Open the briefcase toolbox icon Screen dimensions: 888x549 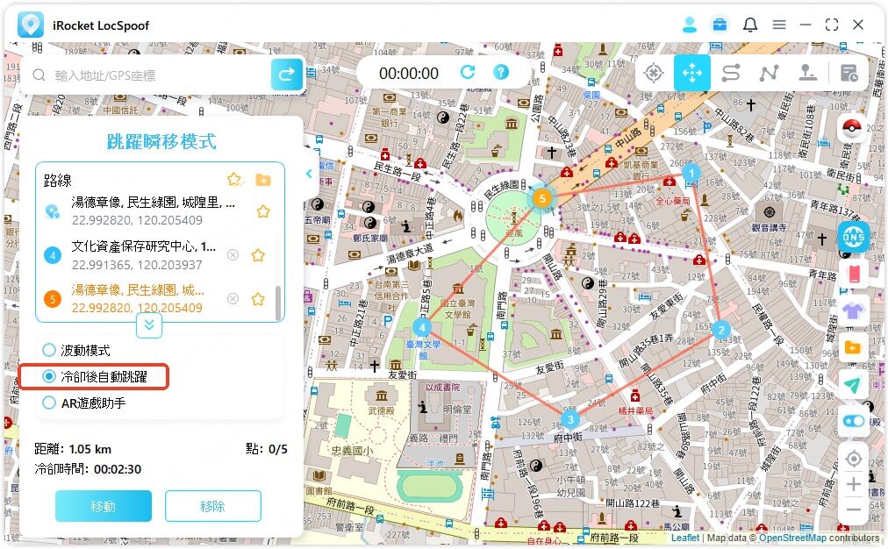720,25
